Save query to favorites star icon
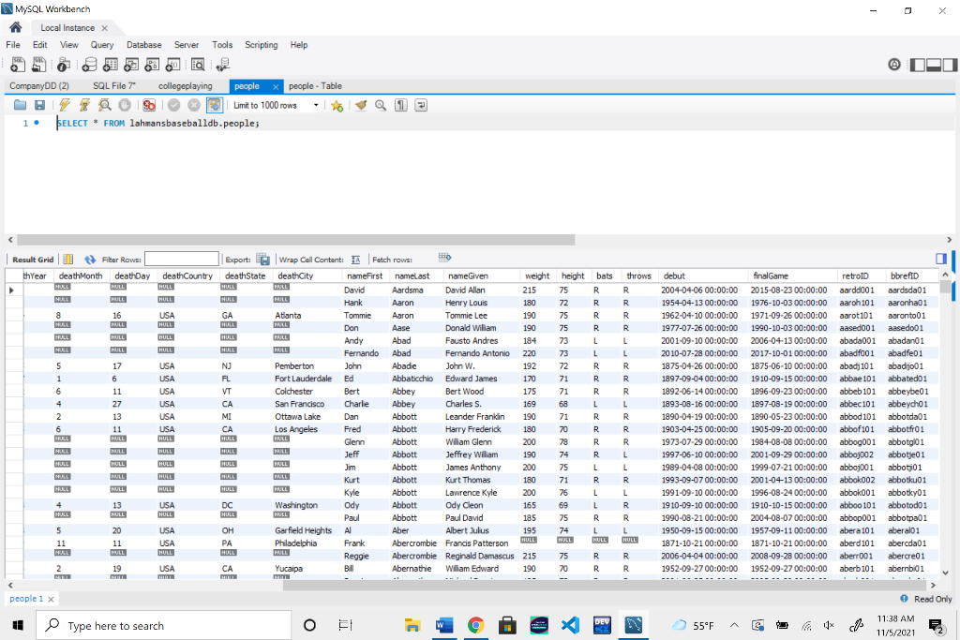The height and width of the screenshot is (640, 960). point(337,105)
